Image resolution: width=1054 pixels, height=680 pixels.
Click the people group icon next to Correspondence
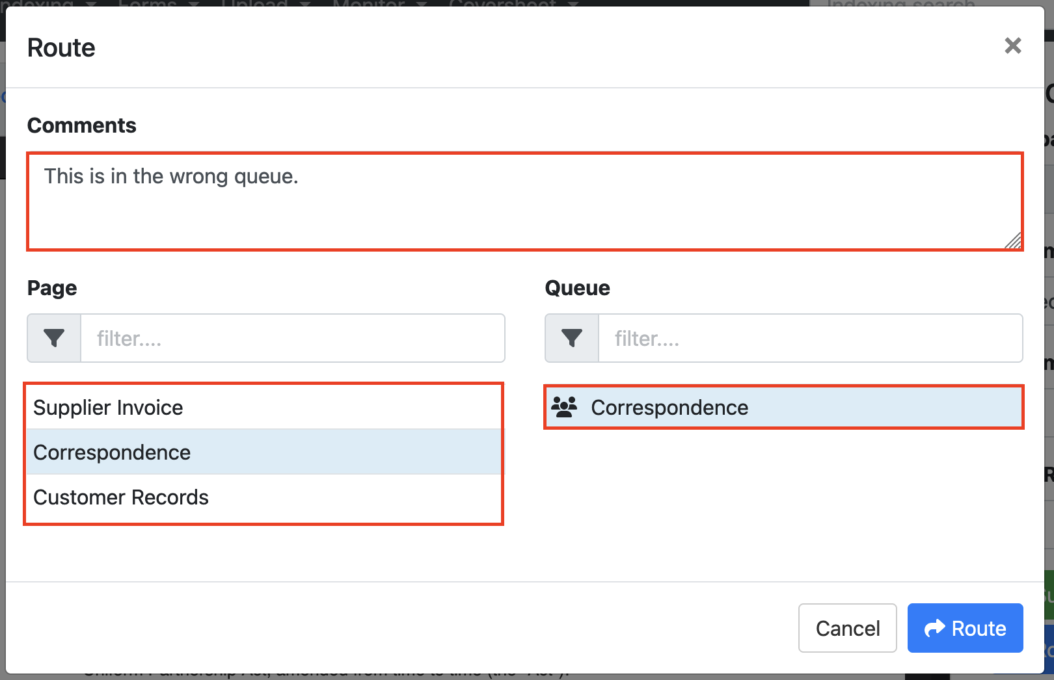click(x=564, y=407)
